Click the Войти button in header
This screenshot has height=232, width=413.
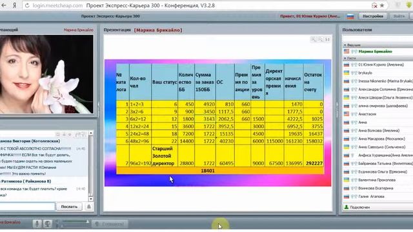tap(399, 16)
